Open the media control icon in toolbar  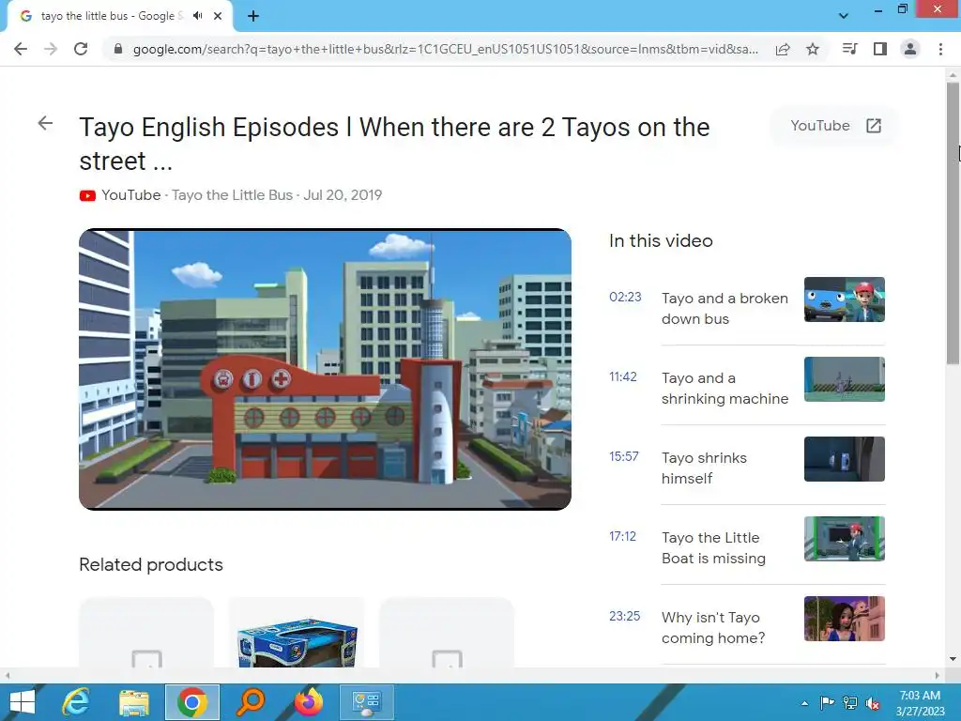click(x=849, y=49)
